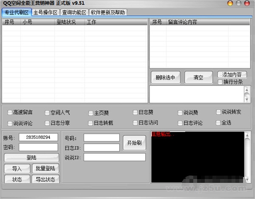Open the 查询功能区 tab
The height and width of the screenshot is (199, 255).
click(74, 12)
